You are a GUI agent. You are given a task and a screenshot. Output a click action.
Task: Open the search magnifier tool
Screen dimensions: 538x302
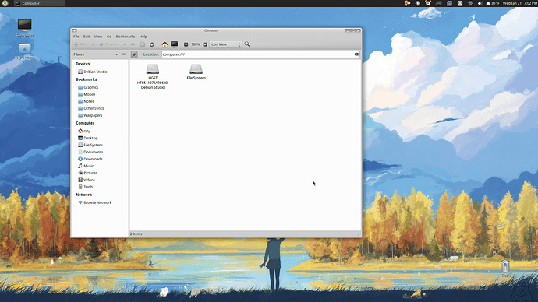[x=247, y=44]
